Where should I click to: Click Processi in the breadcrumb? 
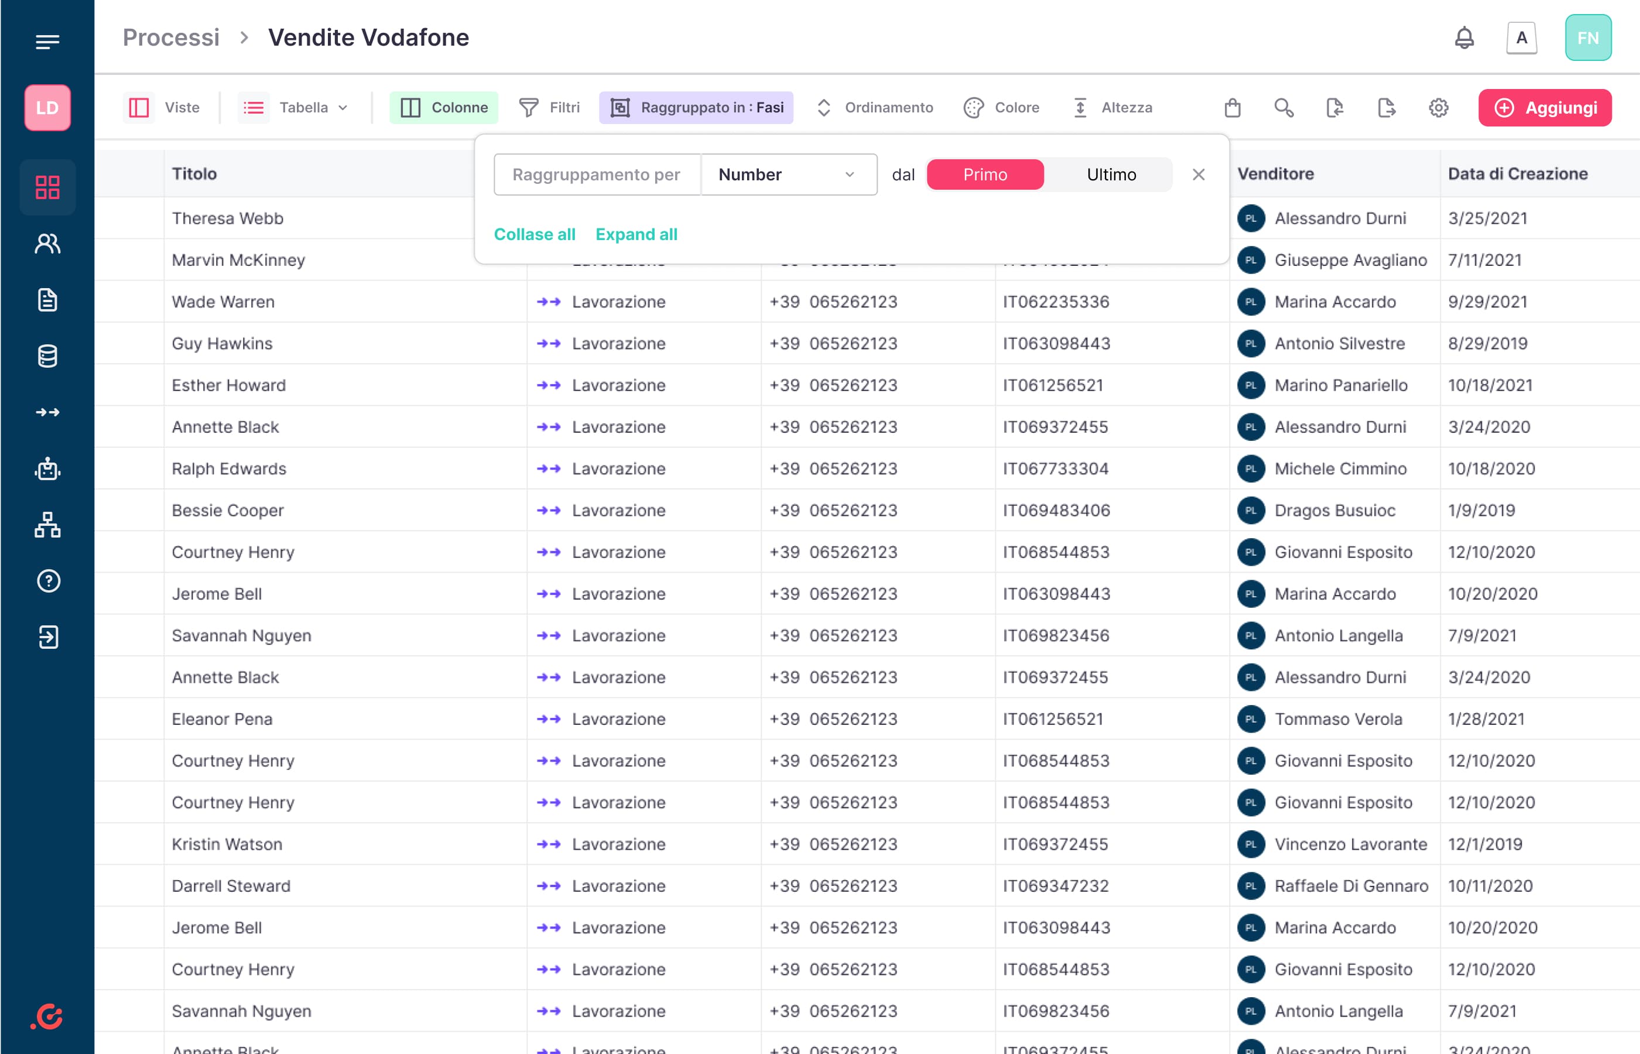pos(171,37)
